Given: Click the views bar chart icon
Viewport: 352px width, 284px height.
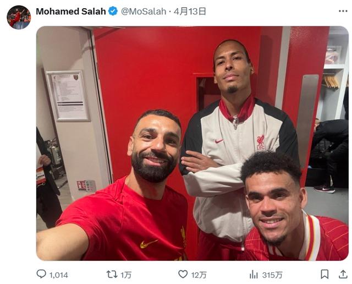Looking at the screenshot, I should pos(254,275).
